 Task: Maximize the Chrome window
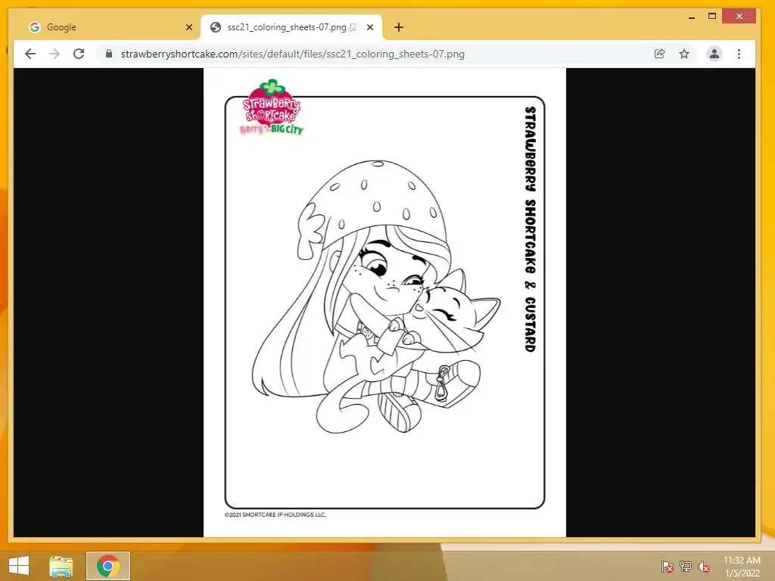coord(712,17)
